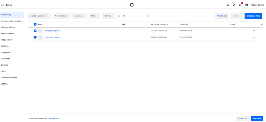Open the search magnifier in header
Viewport: 266px width, 122px height.
(227, 5)
